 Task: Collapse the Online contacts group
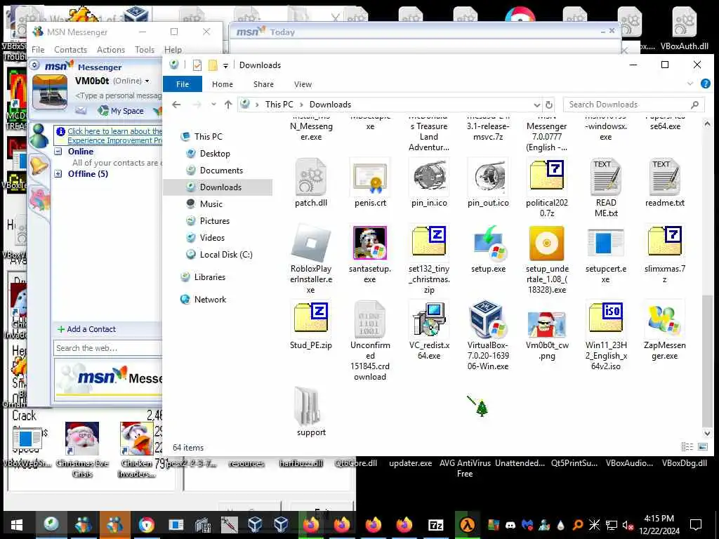(x=58, y=152)
